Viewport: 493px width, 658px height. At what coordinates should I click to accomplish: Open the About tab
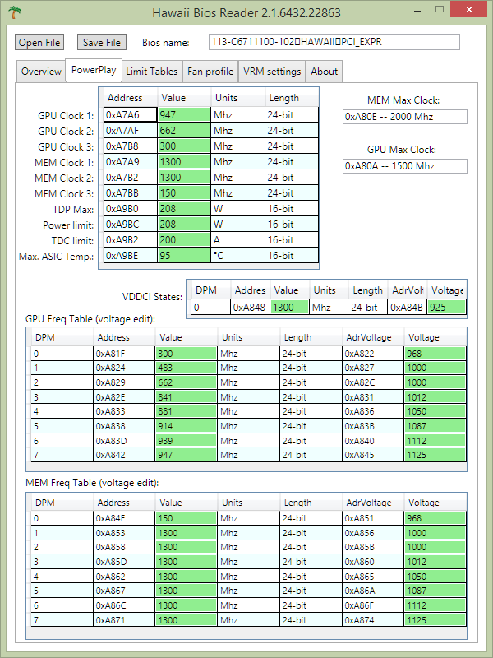coord(324,72)
